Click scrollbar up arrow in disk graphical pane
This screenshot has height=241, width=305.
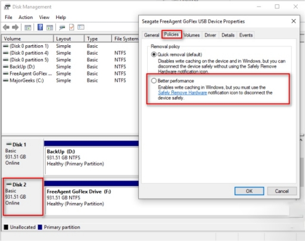tap(301, 140)
